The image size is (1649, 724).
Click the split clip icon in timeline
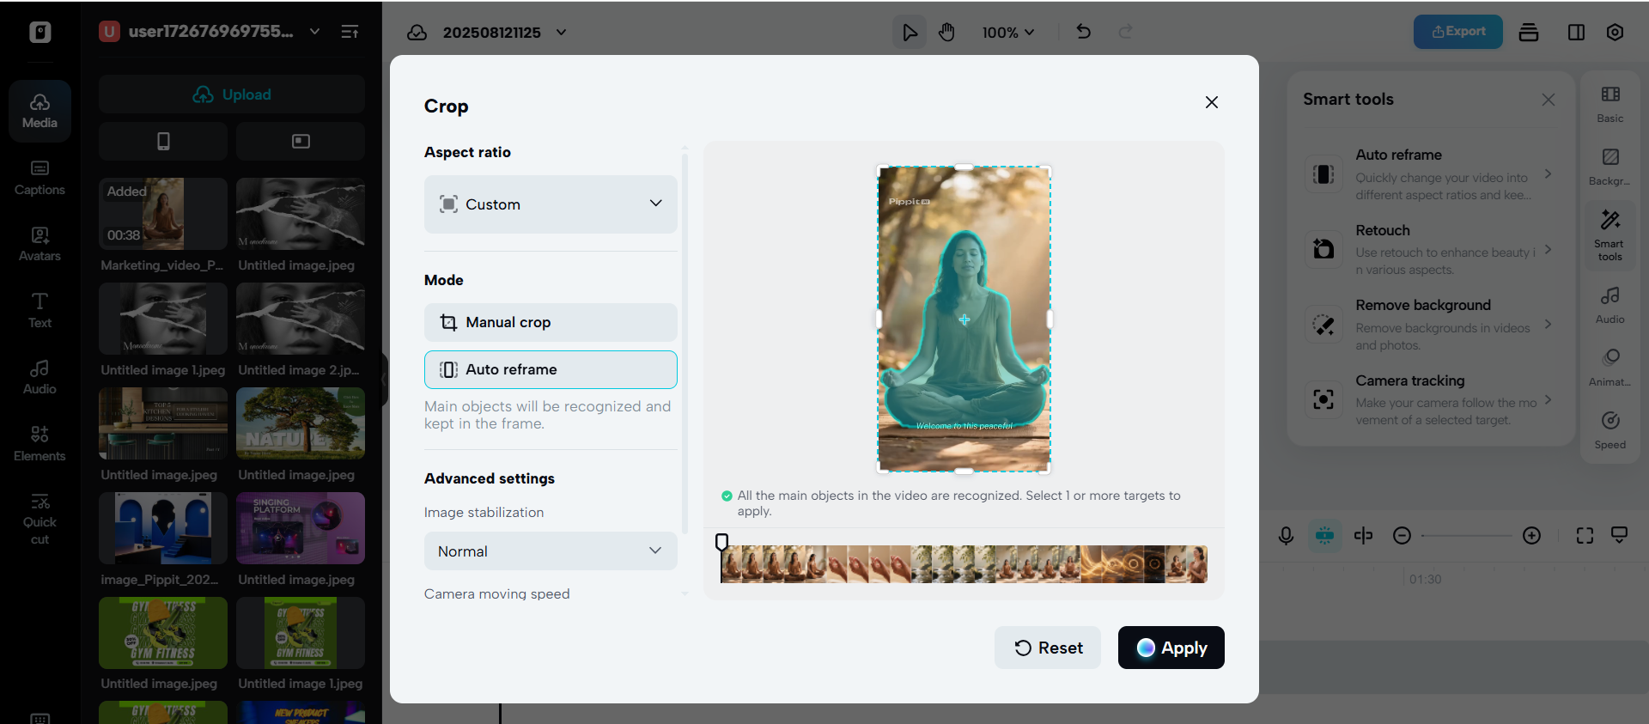[x=1363, y=536]
